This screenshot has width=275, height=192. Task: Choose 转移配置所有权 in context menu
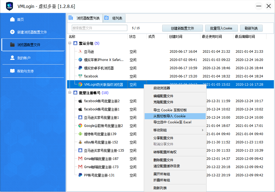[x=175, y=152]
